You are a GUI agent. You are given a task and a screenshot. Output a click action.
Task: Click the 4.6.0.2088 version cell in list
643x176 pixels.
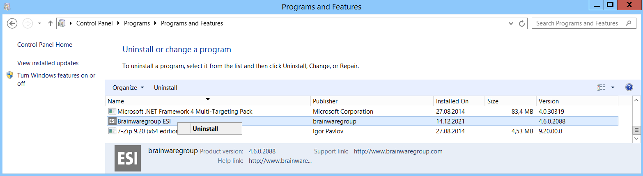[x=553, y=121]
